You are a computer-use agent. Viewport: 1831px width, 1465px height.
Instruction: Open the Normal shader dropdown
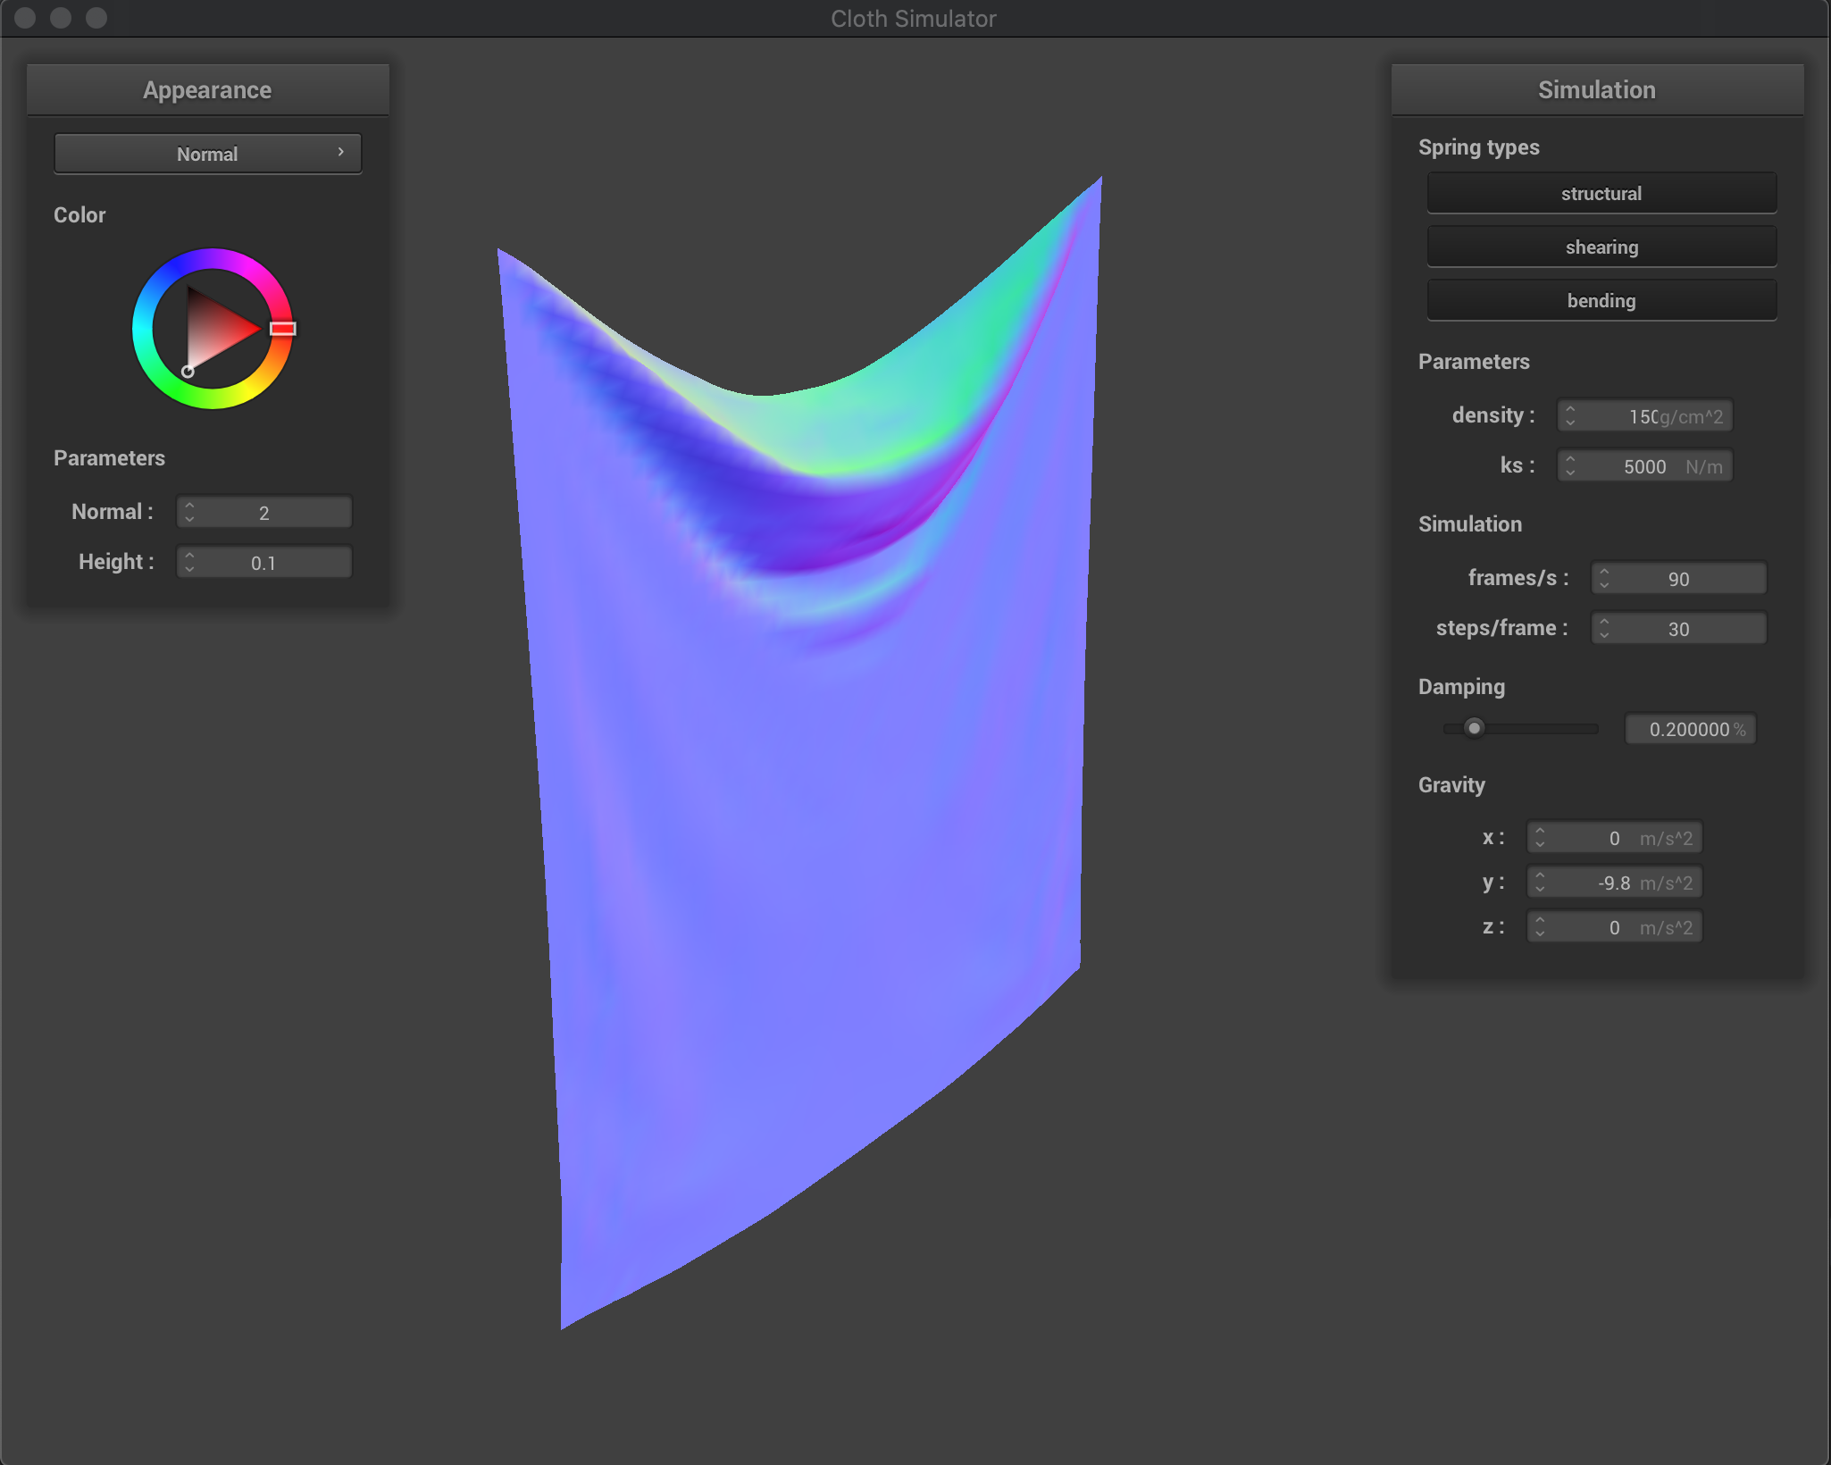point(207,154)
